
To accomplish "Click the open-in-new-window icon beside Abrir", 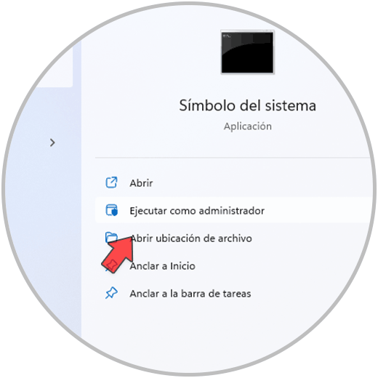I will 111,182.
